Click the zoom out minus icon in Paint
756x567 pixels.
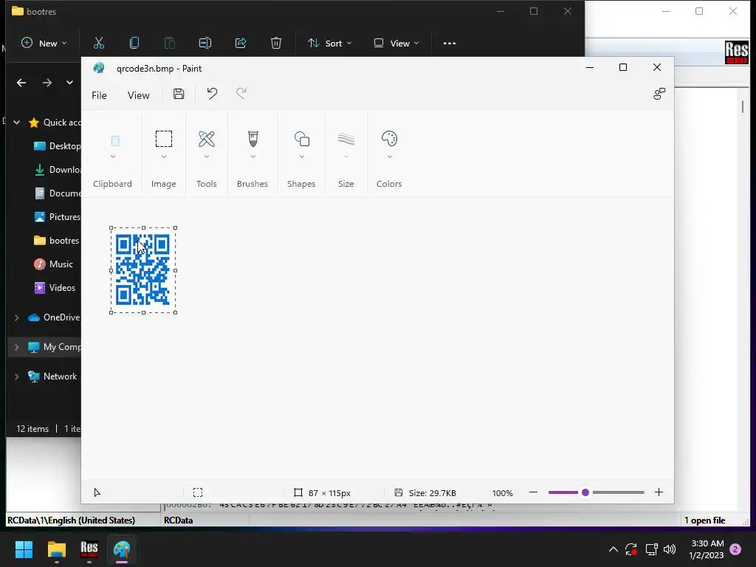click(x=533, y=492)
